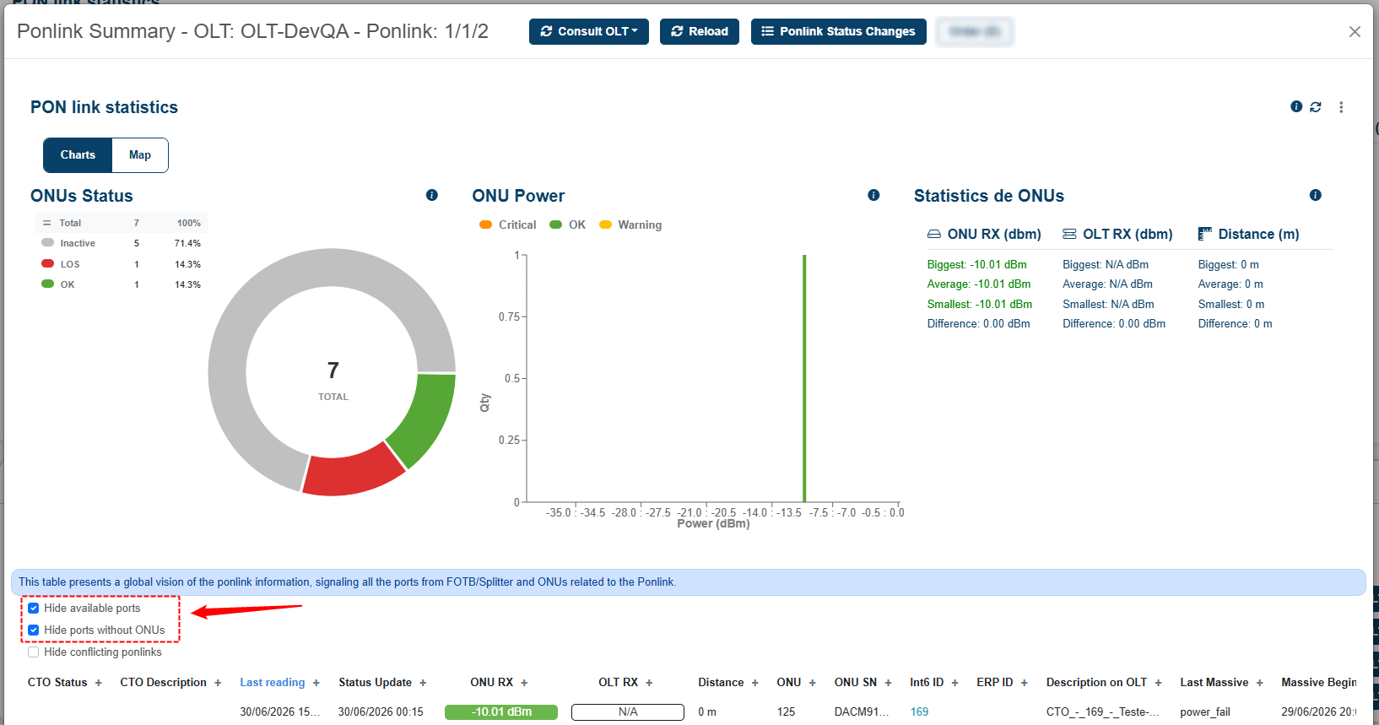Toggle the Inactive legend swatch
This screenshot has width=1379, height=725.
[x=48, y=243]
